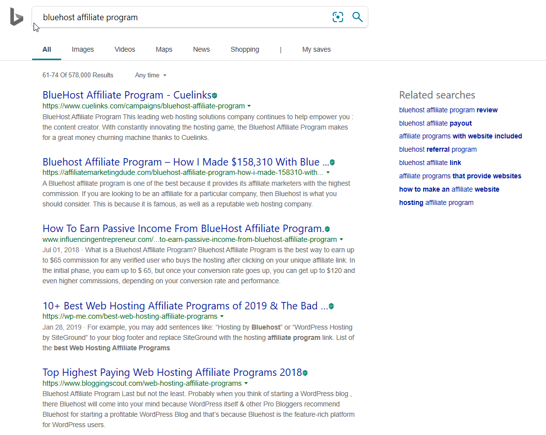This screenshot has height=435, width=546.
Task: Open '10+ Best Web Hosting Affiliate Programs' result
Action: (185, 306)
